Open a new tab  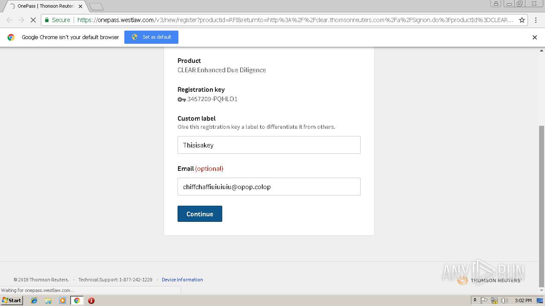pos(96,6)
